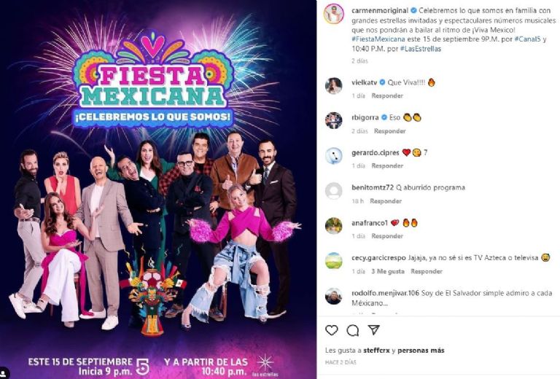Open the carmenmoriginal username link
This screenshot has height=379, width=560.
point(380,11)
